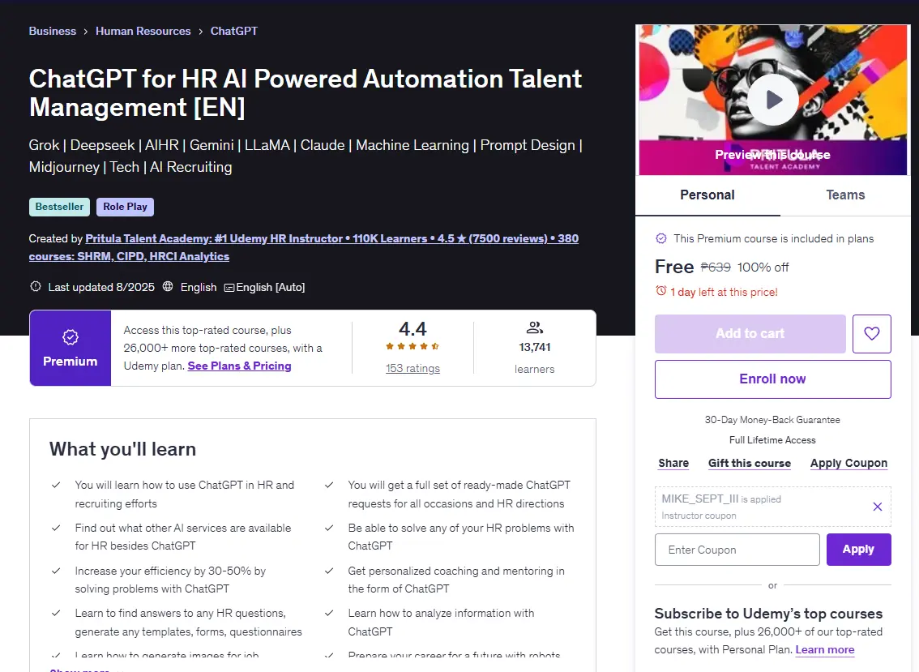Open the Learn more link
The image size is (919, 672).
(825, 650)
